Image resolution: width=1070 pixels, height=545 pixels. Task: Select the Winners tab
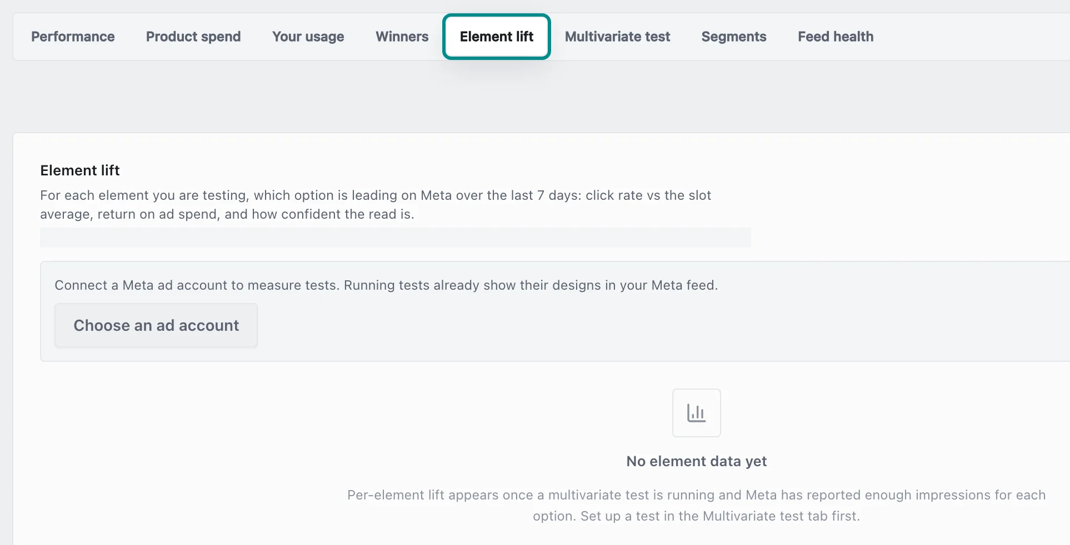tap(402, 37)
